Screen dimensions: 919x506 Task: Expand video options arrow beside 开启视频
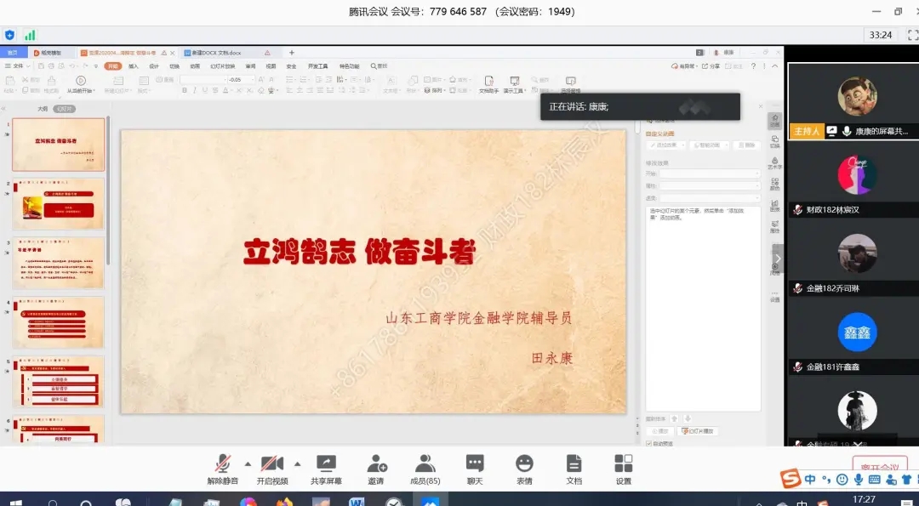pyautogui.click(x=297, y=463)
